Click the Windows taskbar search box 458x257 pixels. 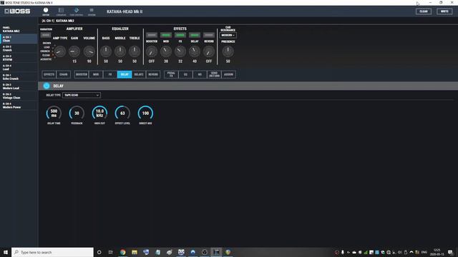pyautogui.click(x=52, y=252)
